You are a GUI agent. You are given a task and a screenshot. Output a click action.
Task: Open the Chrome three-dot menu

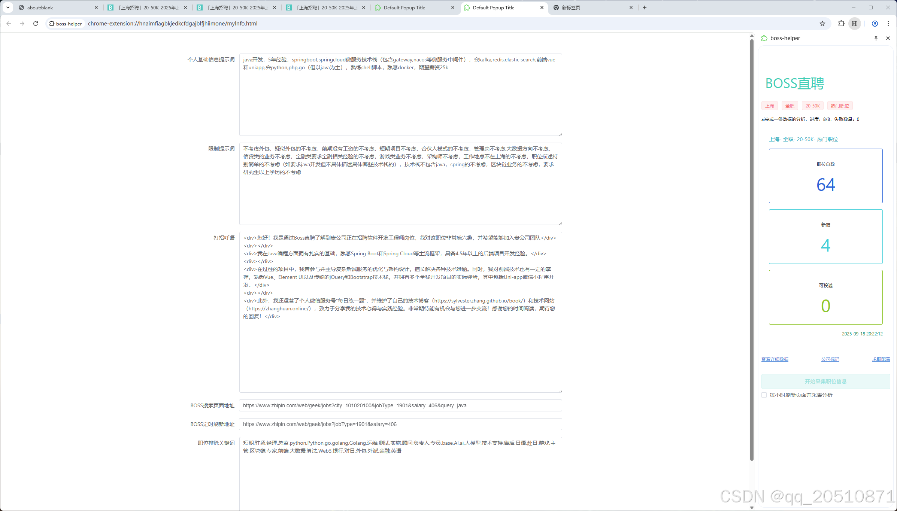coord(888,24)
